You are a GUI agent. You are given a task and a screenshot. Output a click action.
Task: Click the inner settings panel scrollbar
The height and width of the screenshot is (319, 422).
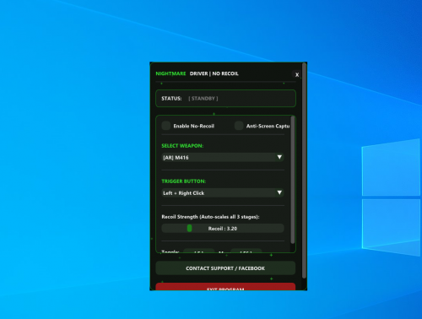(293, 180)
